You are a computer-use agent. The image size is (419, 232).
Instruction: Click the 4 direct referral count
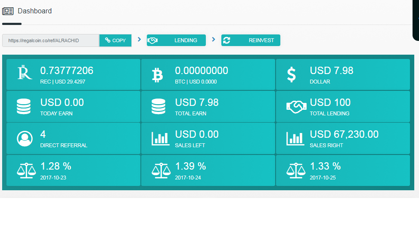point(43,134)
